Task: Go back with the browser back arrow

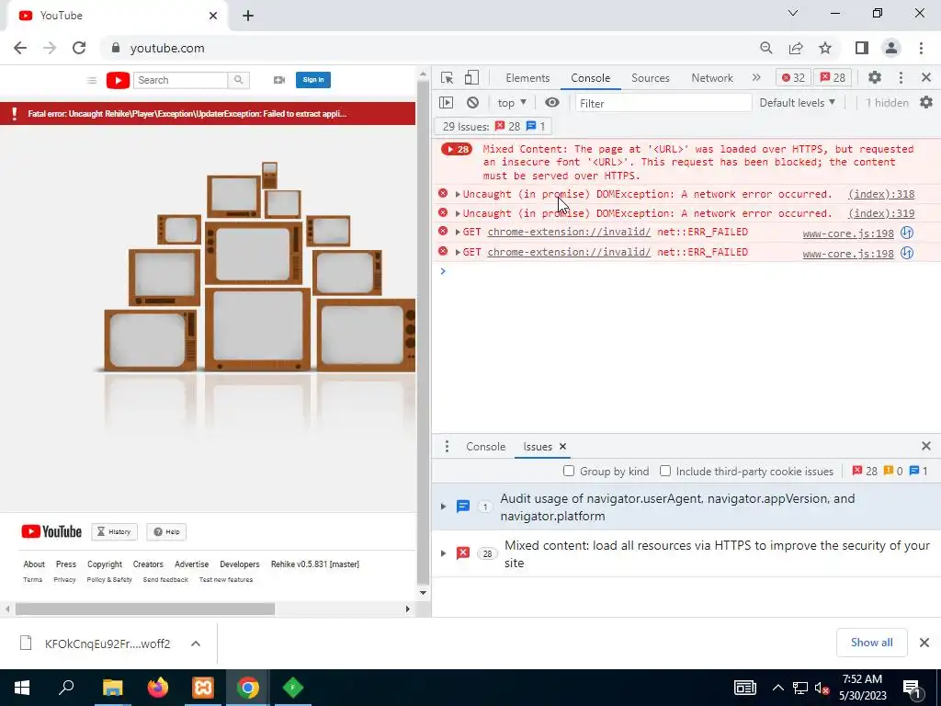Action: tap(20, 48)
